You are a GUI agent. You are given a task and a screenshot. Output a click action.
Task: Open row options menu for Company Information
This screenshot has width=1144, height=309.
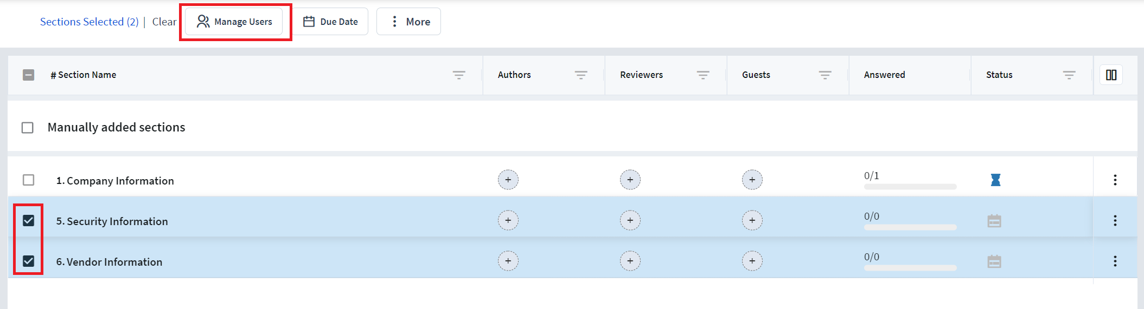[1115, 180]
